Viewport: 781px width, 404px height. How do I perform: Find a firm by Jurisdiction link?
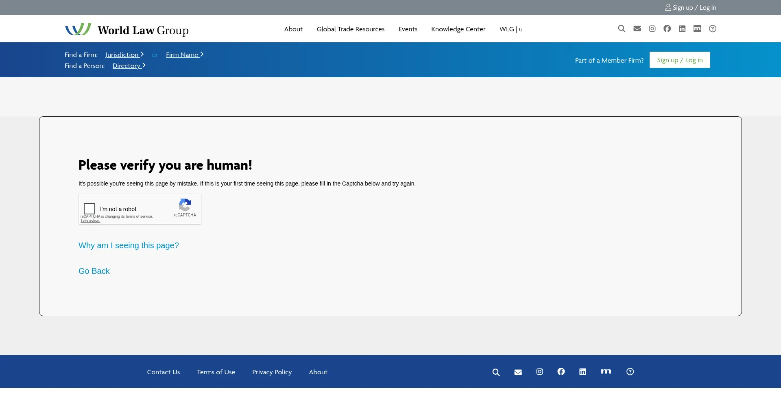pyautogui.click(x=124, y=55)
